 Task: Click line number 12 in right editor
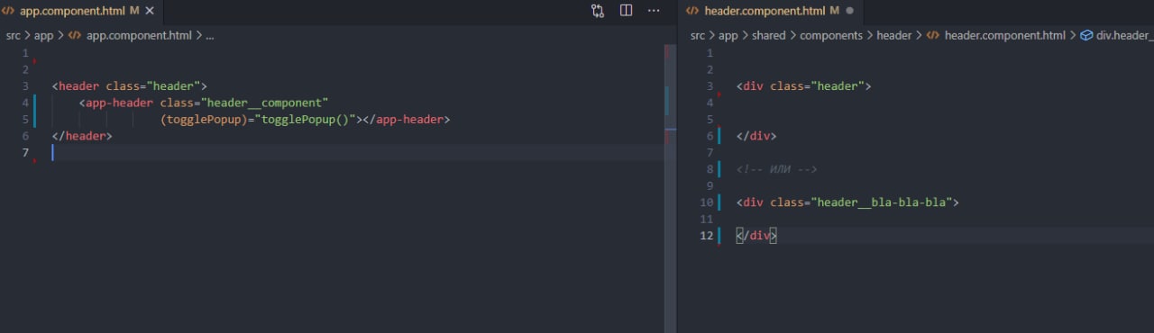(707, 236)
